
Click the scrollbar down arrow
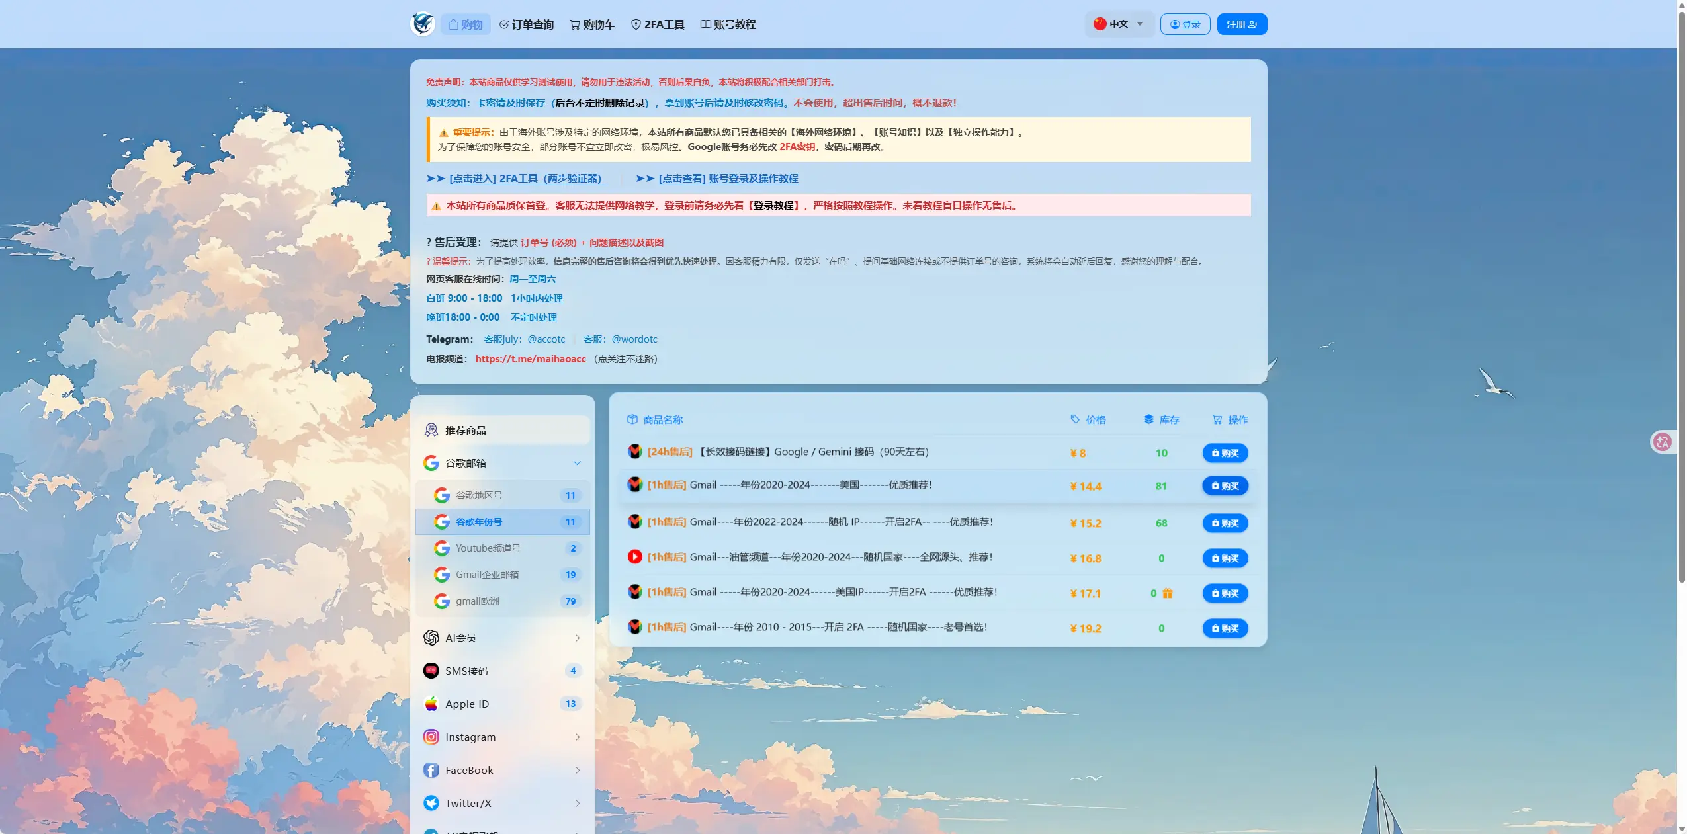point(1682,829)
